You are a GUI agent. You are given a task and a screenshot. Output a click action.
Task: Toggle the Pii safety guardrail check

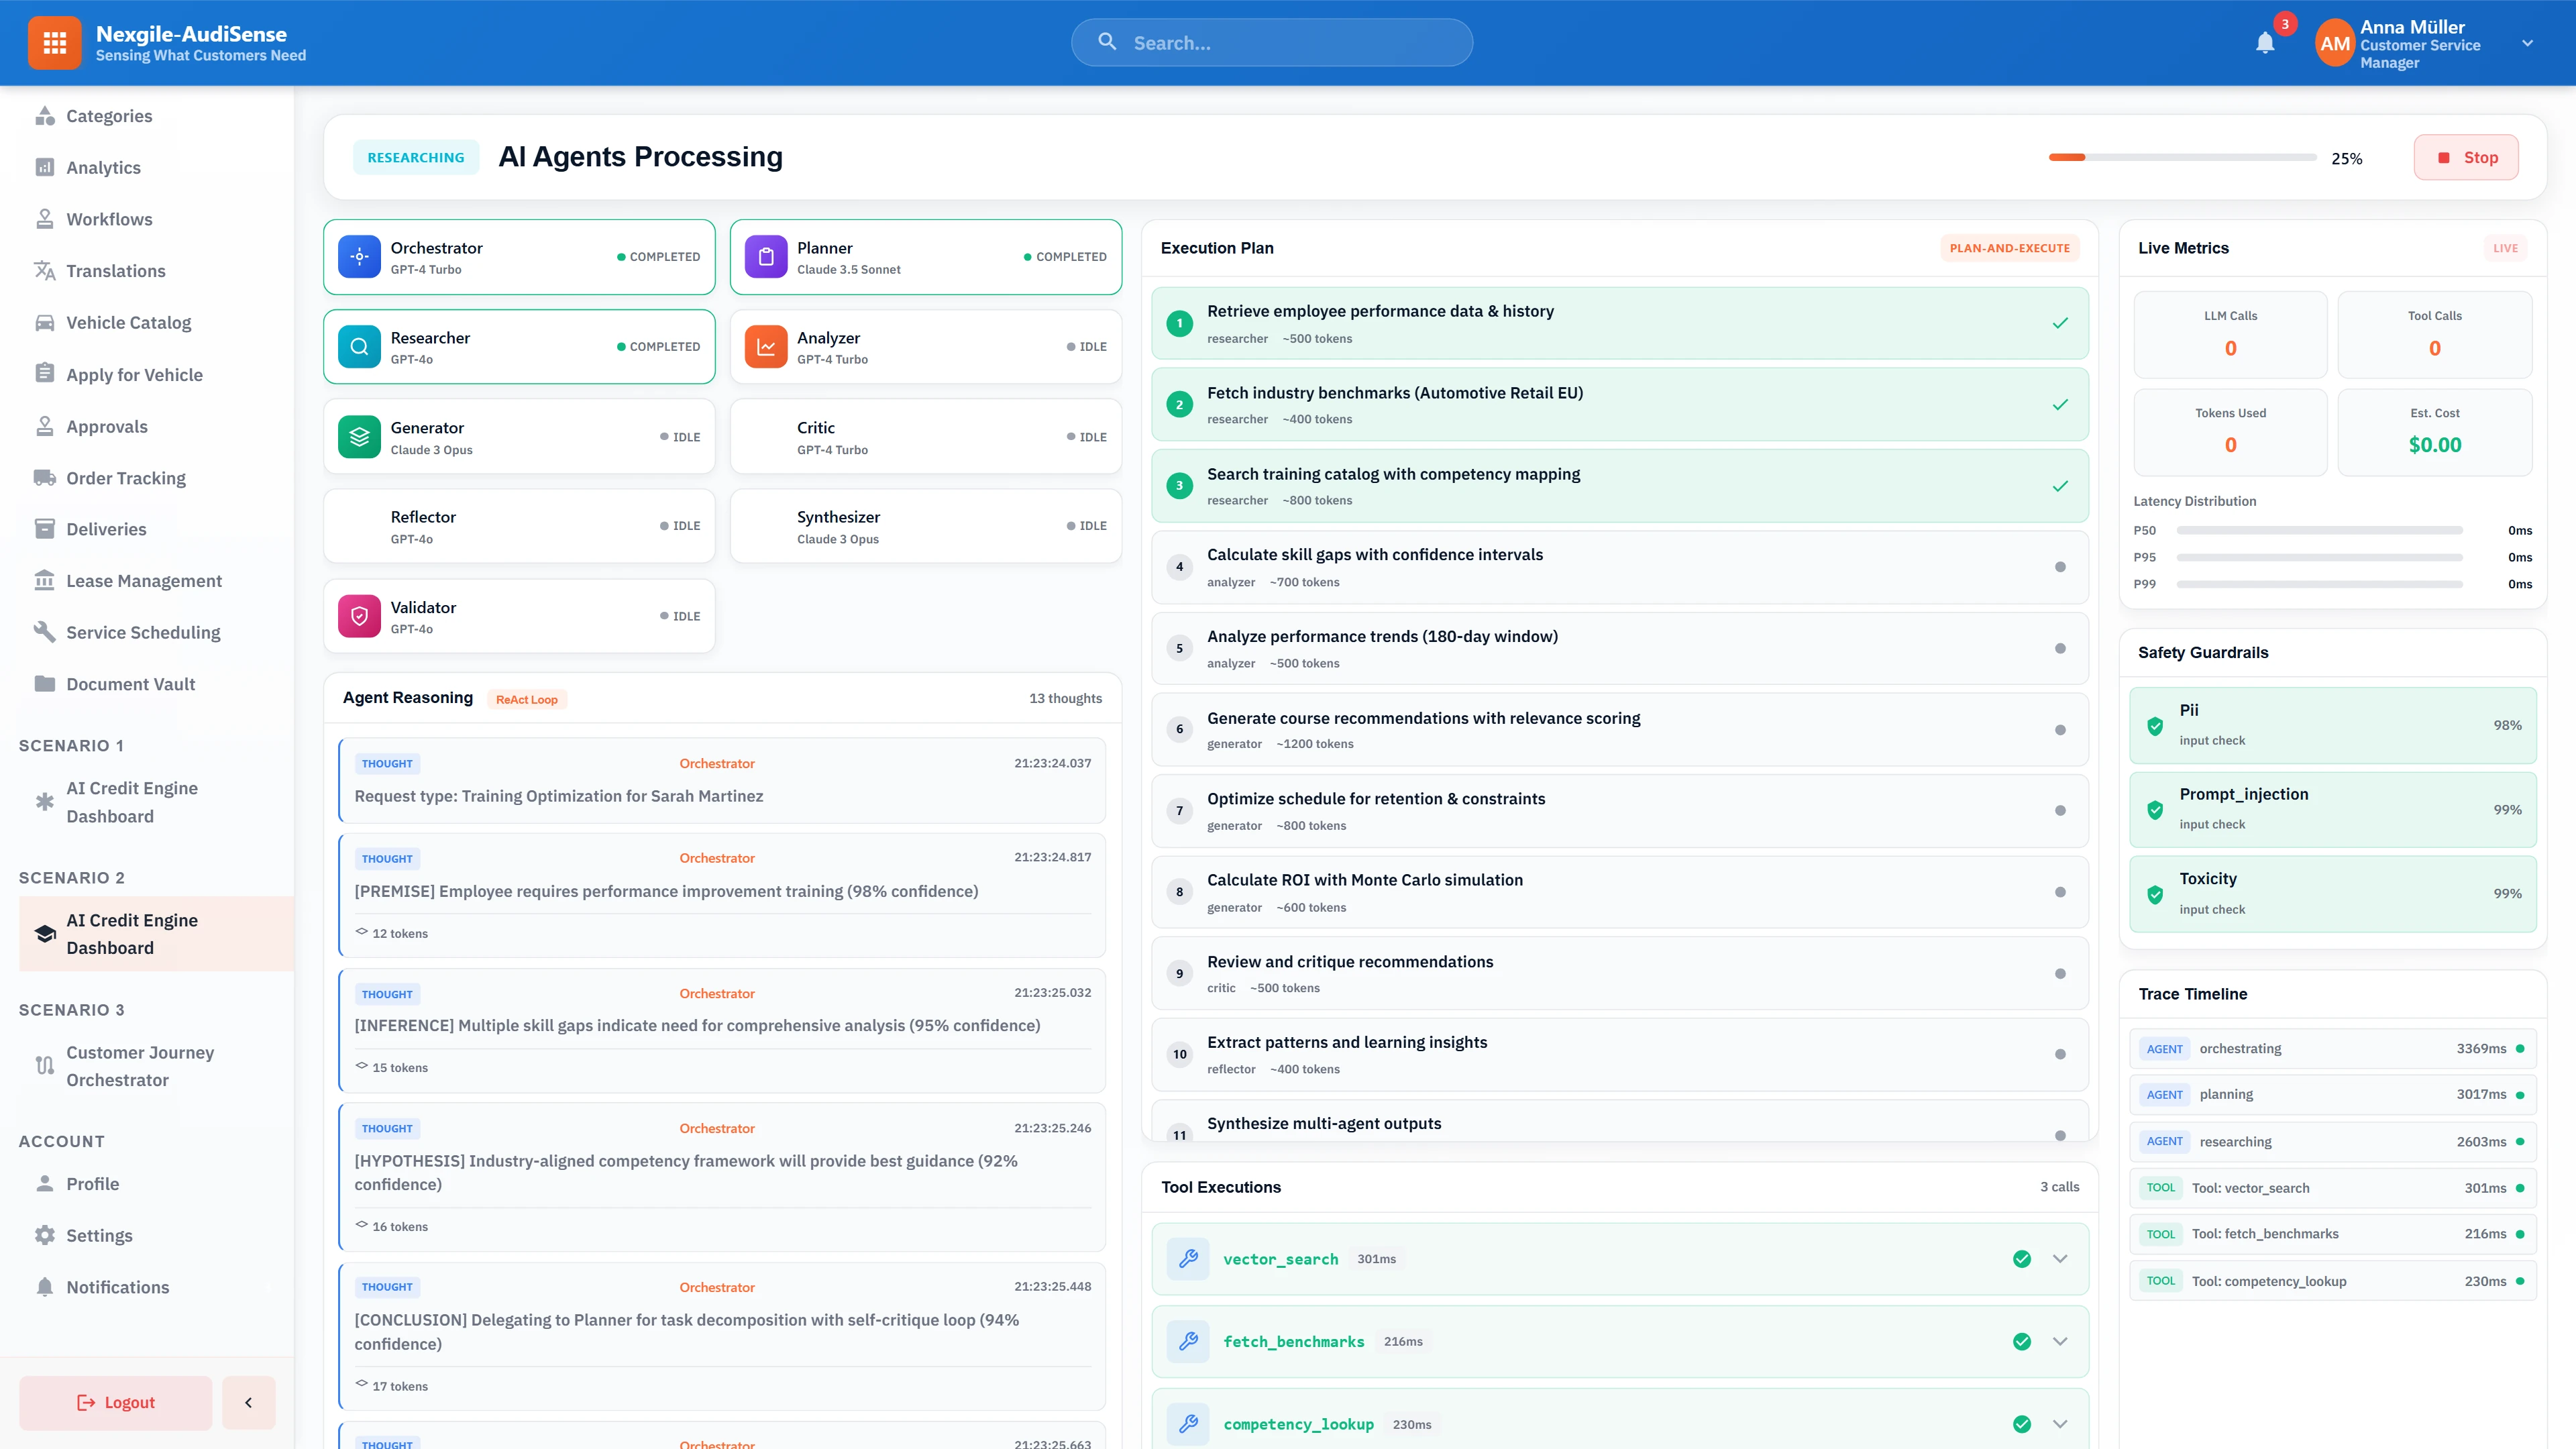pyautogui.click(x=2156, y=725)
